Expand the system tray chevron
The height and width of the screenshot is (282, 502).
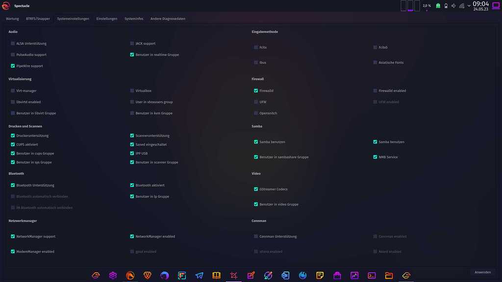[x=469, y=6]
